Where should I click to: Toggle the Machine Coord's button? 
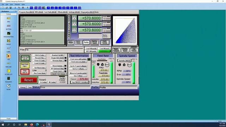(x=95, y=42)
